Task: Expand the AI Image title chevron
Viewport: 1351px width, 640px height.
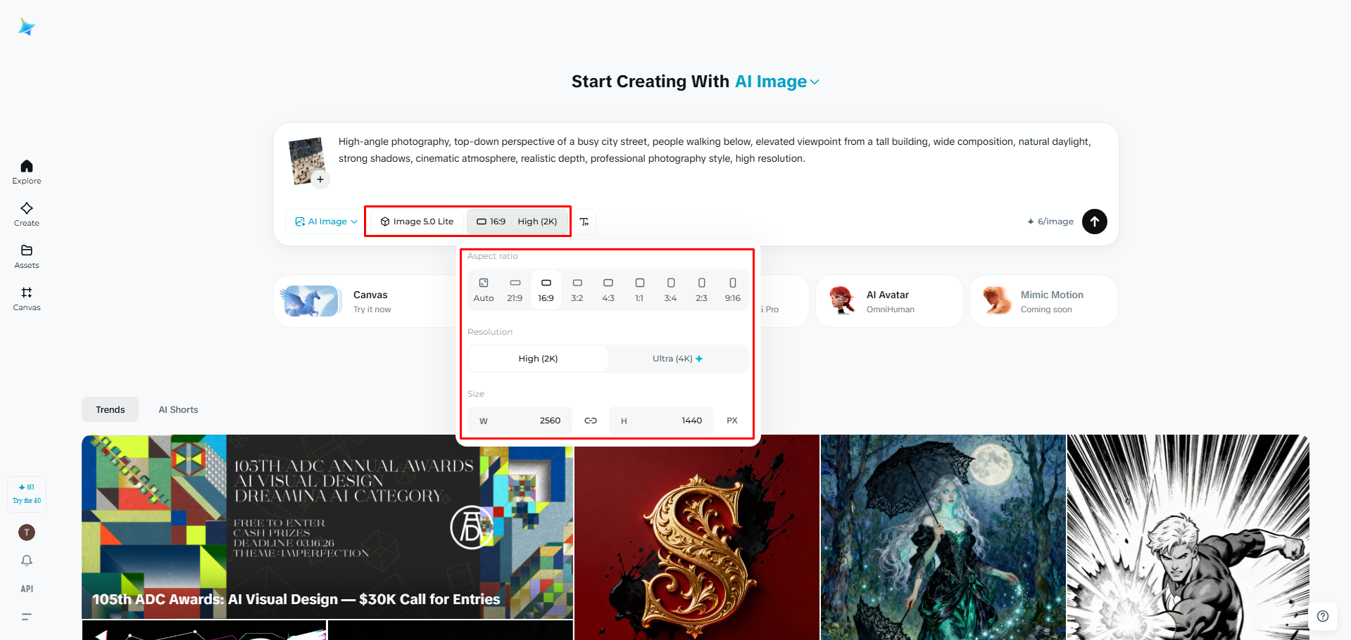Action: (x=815, y=82)
